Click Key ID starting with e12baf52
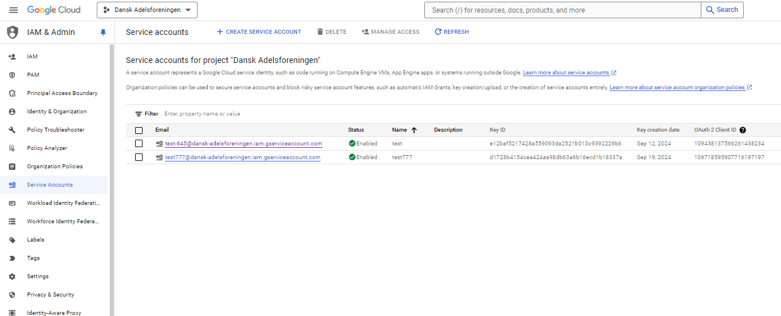The width and height of the screenshot is (781, 316). click(555, 144)
